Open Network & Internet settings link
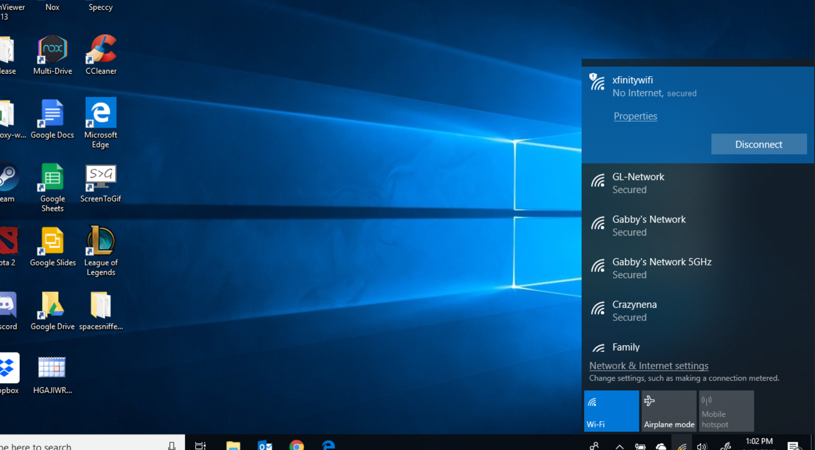The height and width of the screenshot is (450, 815). coord(649,366)
